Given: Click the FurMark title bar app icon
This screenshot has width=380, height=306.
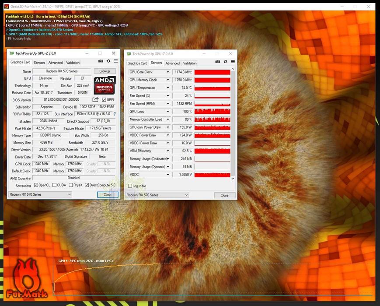Looking at the screenshot, I should point(7,7).
